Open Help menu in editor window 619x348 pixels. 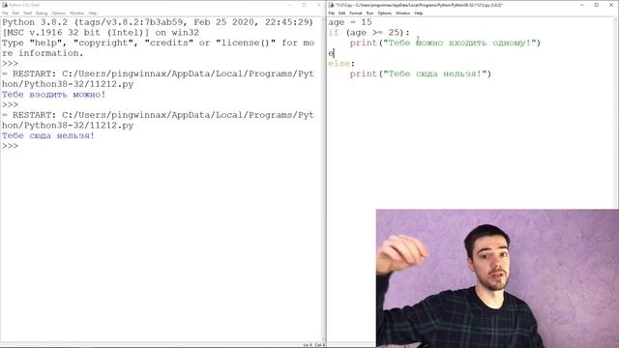[x=419, y=13]
